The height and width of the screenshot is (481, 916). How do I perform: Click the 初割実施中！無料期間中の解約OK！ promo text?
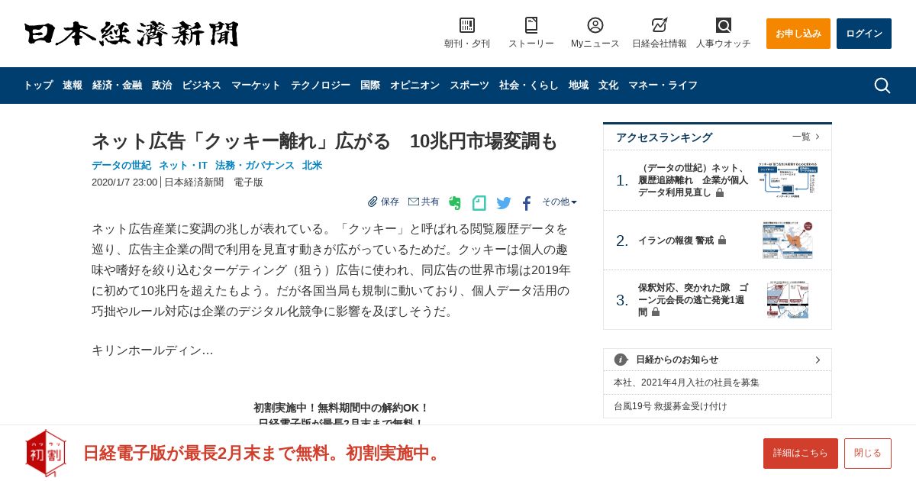click(341, 408)
